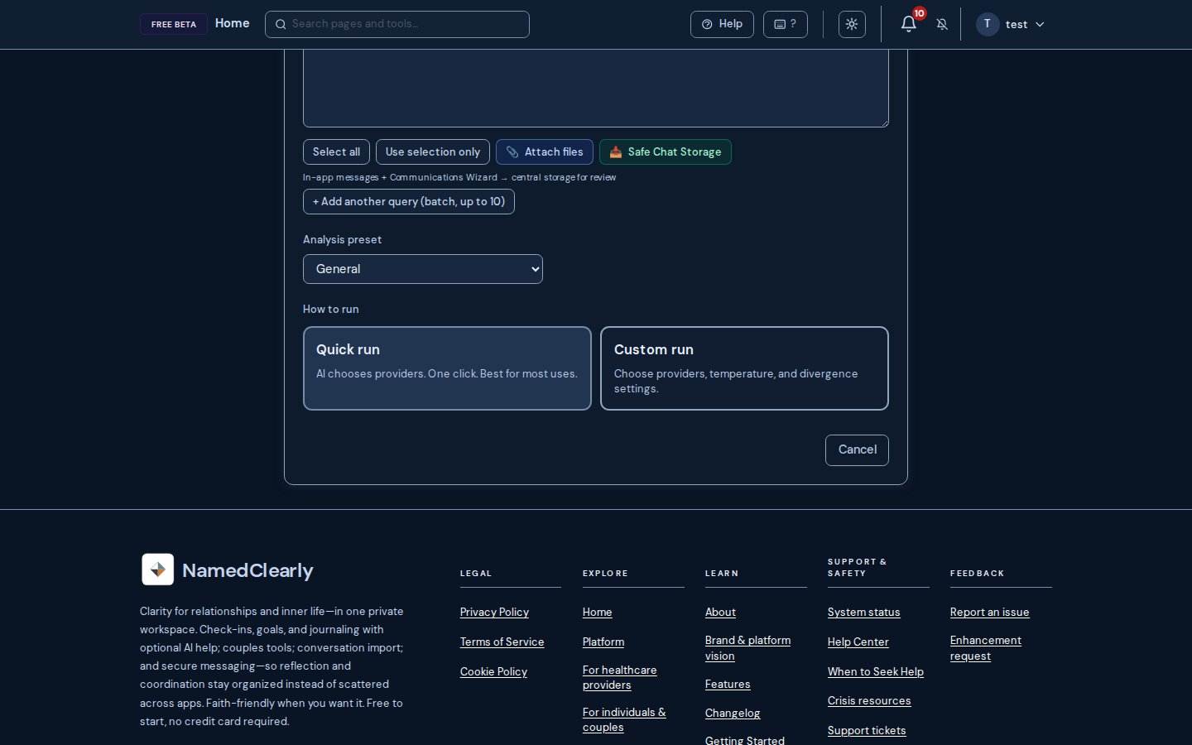The image size is (1192, 745).
Task: Open Safe Chat Storage
Action: pos(666,152)
